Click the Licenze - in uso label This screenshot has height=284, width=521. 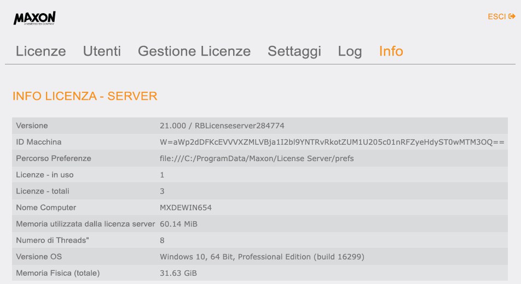point(45,175)
